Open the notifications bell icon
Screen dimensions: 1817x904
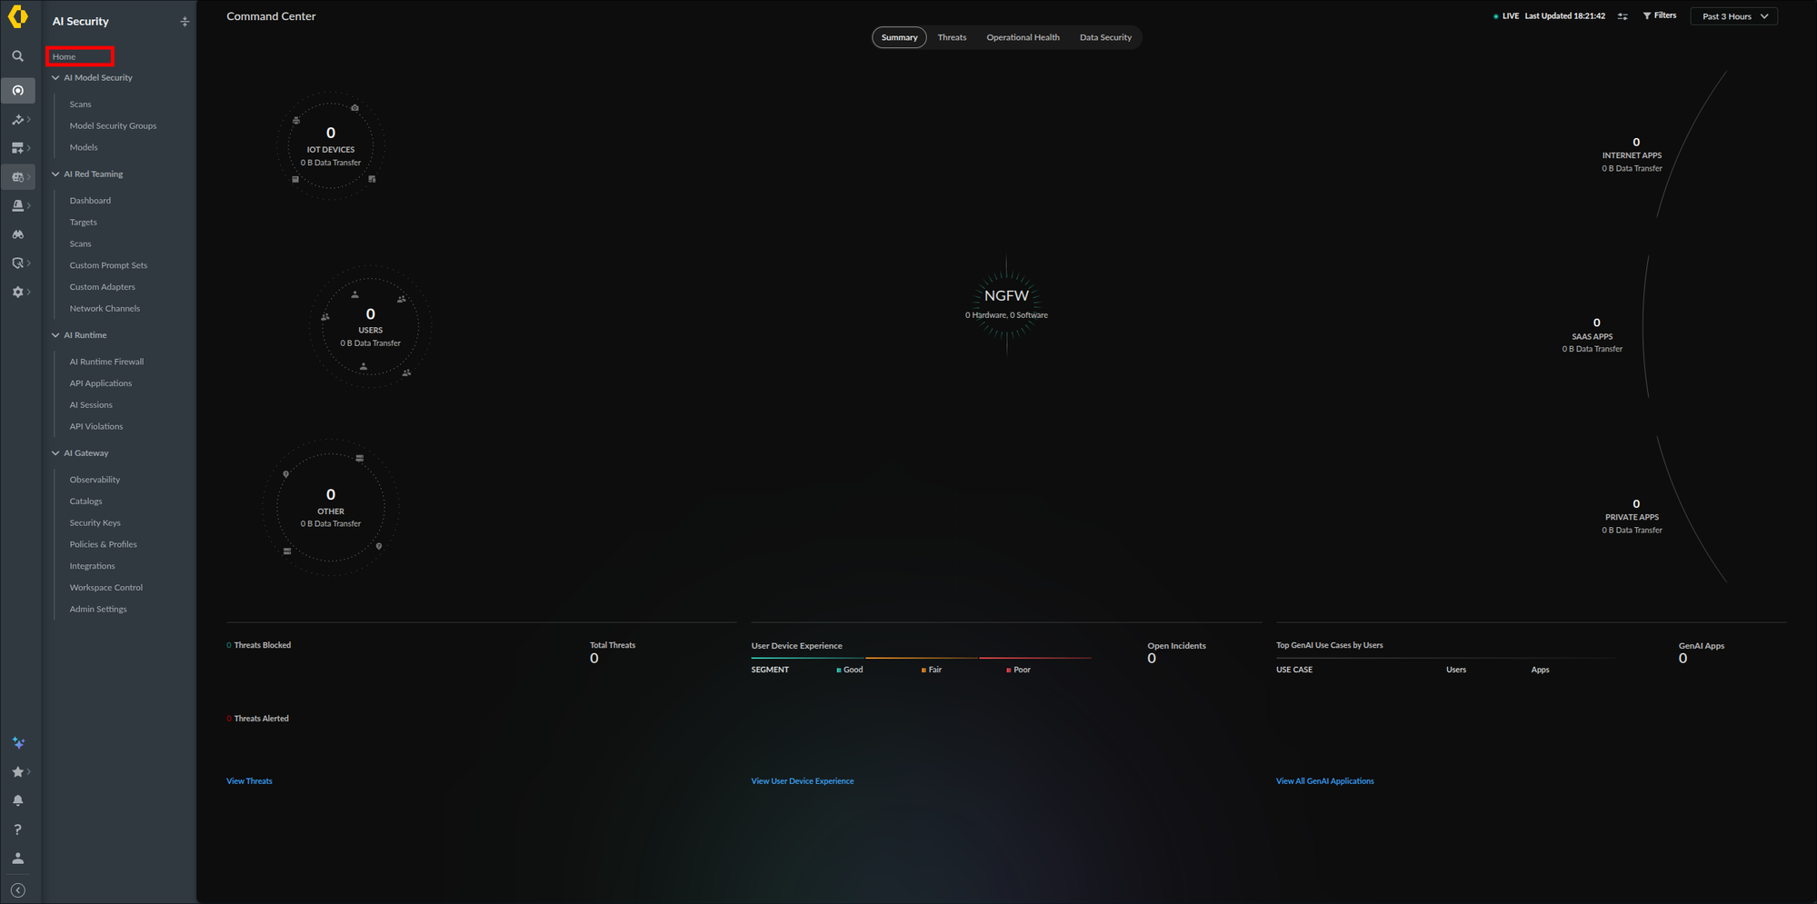pyautogui.click(x=17, y=800)
